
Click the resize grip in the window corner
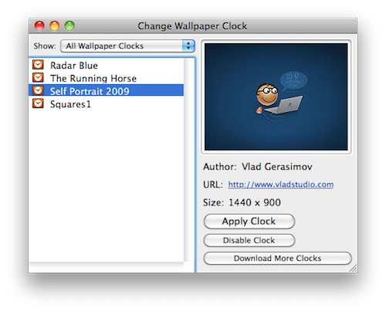coord(354,269)
